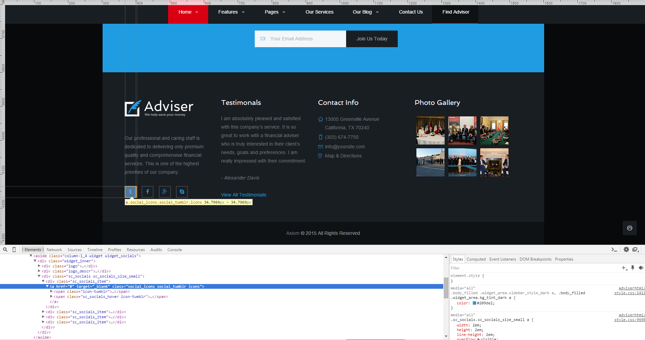Screen dimensions: 645x340
Task: Open DevTools settings gear
Action: (626, 250)
